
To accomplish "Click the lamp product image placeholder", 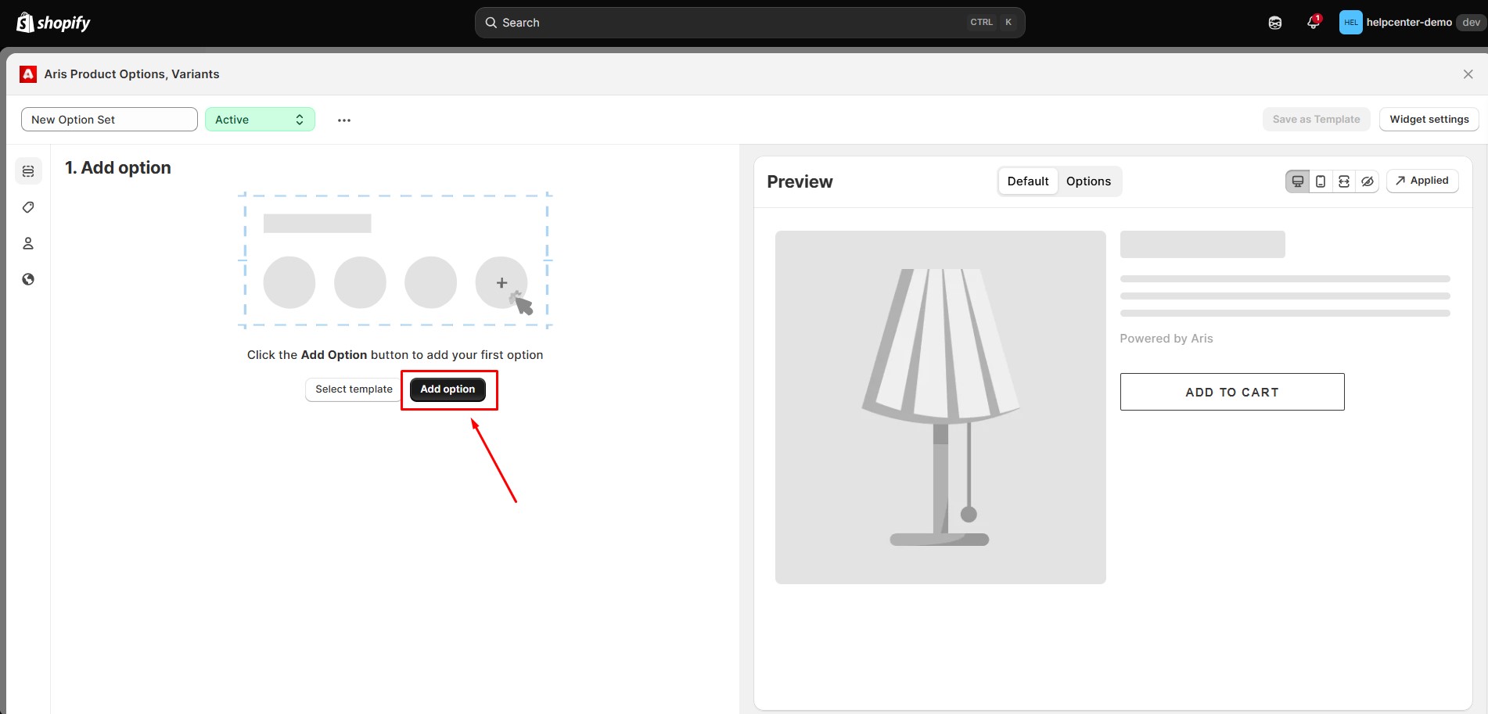I will (940, 407).
